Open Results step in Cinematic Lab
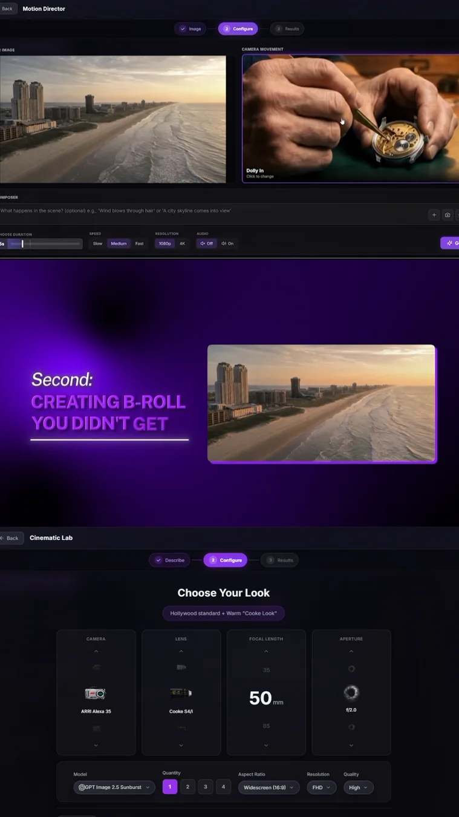Viewport: 459px width, 817px height. tap(280, 560)
